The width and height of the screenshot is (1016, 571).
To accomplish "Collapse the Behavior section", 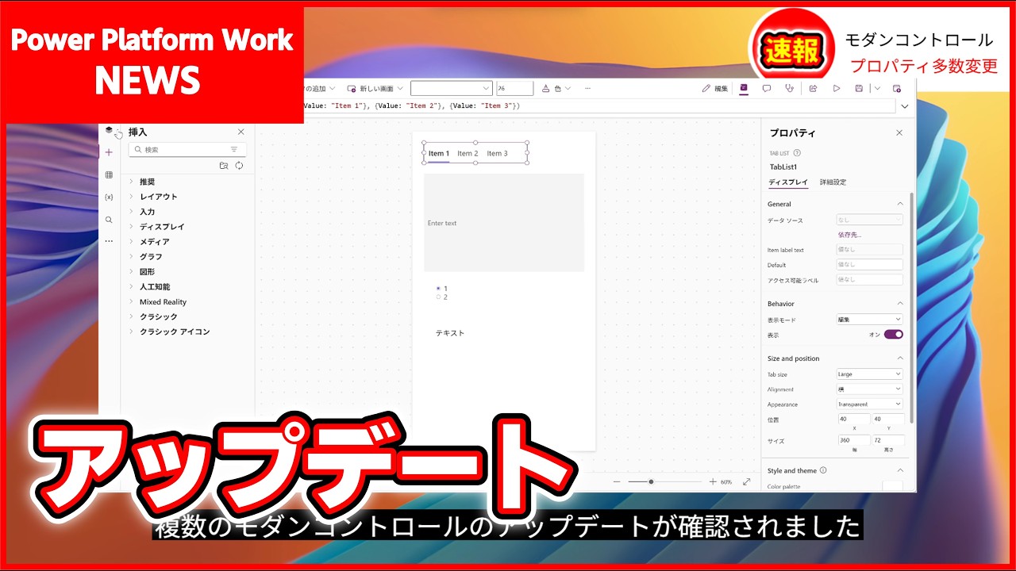I will [900, 303].
